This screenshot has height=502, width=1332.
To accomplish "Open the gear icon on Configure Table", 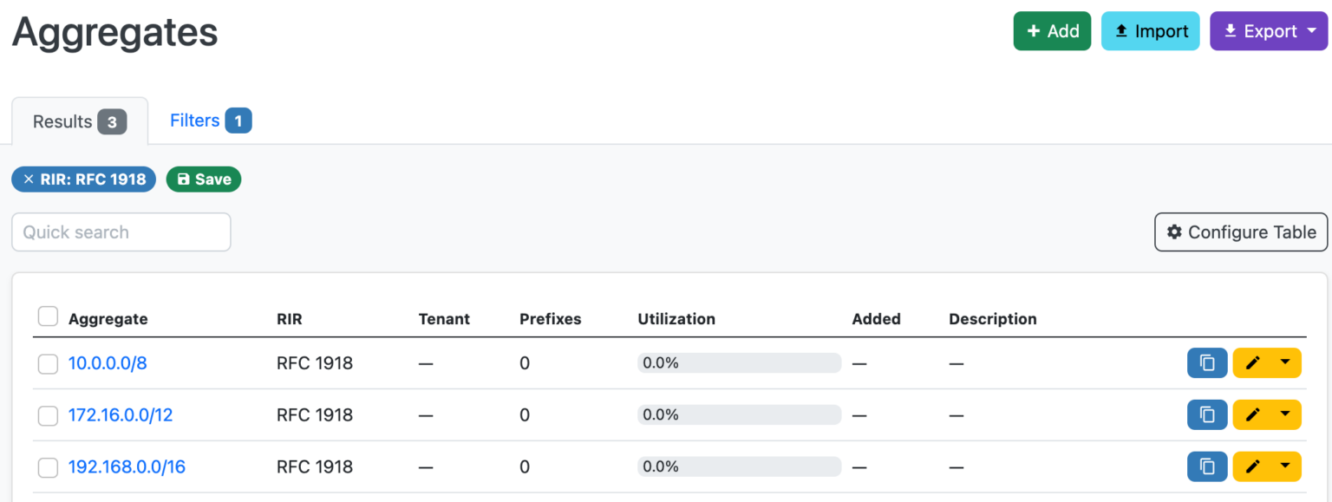I will pos(1176,232).
